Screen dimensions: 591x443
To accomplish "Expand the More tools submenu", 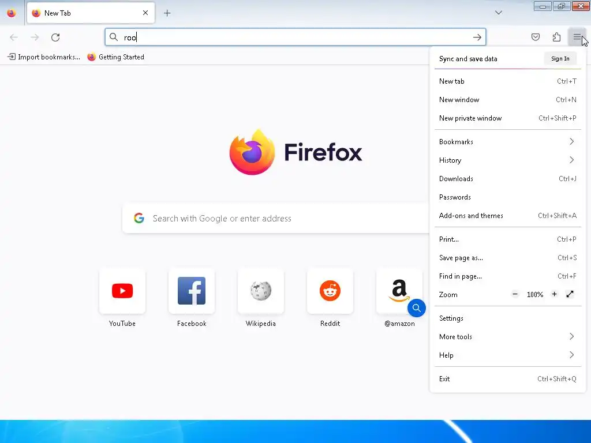I will coord(508,337).
